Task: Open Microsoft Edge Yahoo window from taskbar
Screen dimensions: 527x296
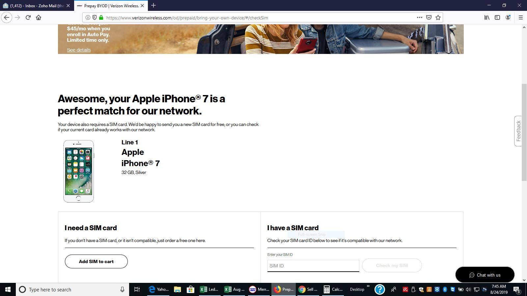Action: pos(159,289)
